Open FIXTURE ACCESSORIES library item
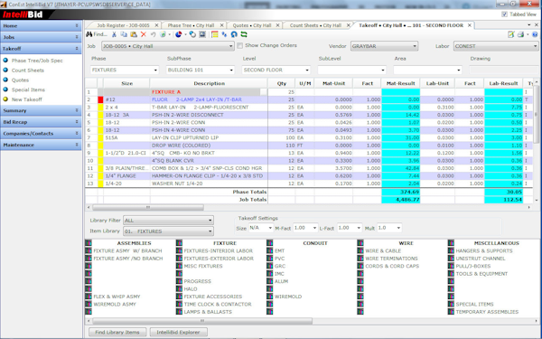Viewport: 542px width, 339px height. click(213, 297)
